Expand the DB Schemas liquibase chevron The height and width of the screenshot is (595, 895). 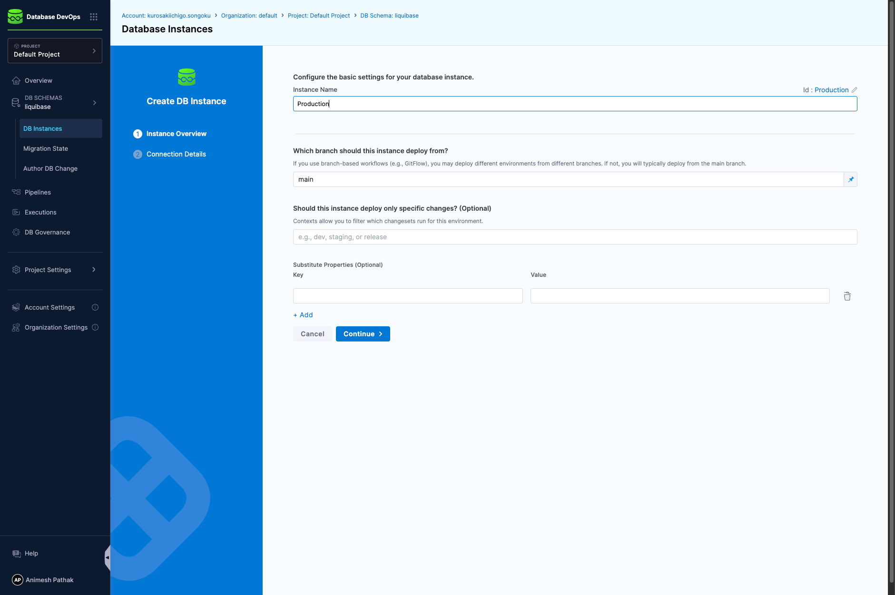tap(95, 103)
